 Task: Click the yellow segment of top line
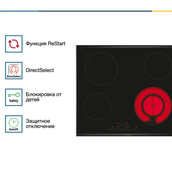162,11
